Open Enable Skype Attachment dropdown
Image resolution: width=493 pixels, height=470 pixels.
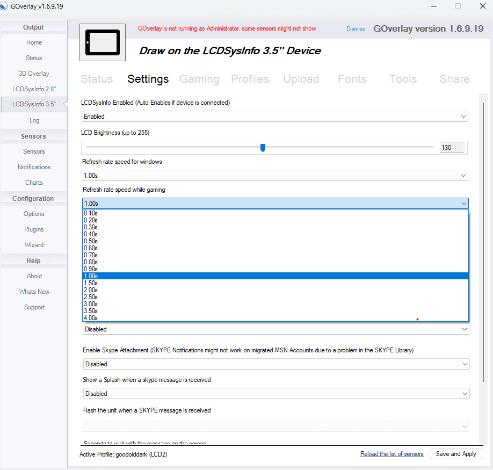coord(277,364)
